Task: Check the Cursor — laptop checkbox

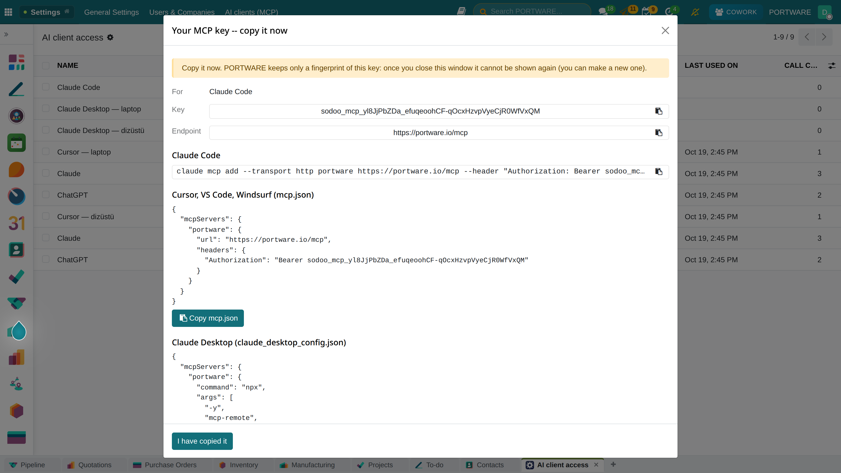Action: click(46, 151)
